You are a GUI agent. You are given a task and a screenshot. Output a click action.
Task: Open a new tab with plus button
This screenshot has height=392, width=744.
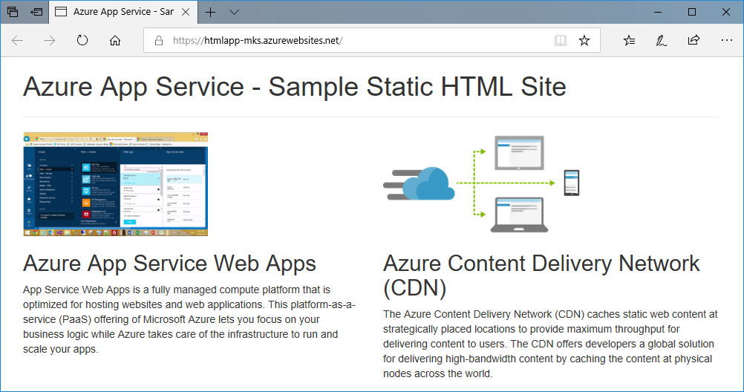click(210, 12)
